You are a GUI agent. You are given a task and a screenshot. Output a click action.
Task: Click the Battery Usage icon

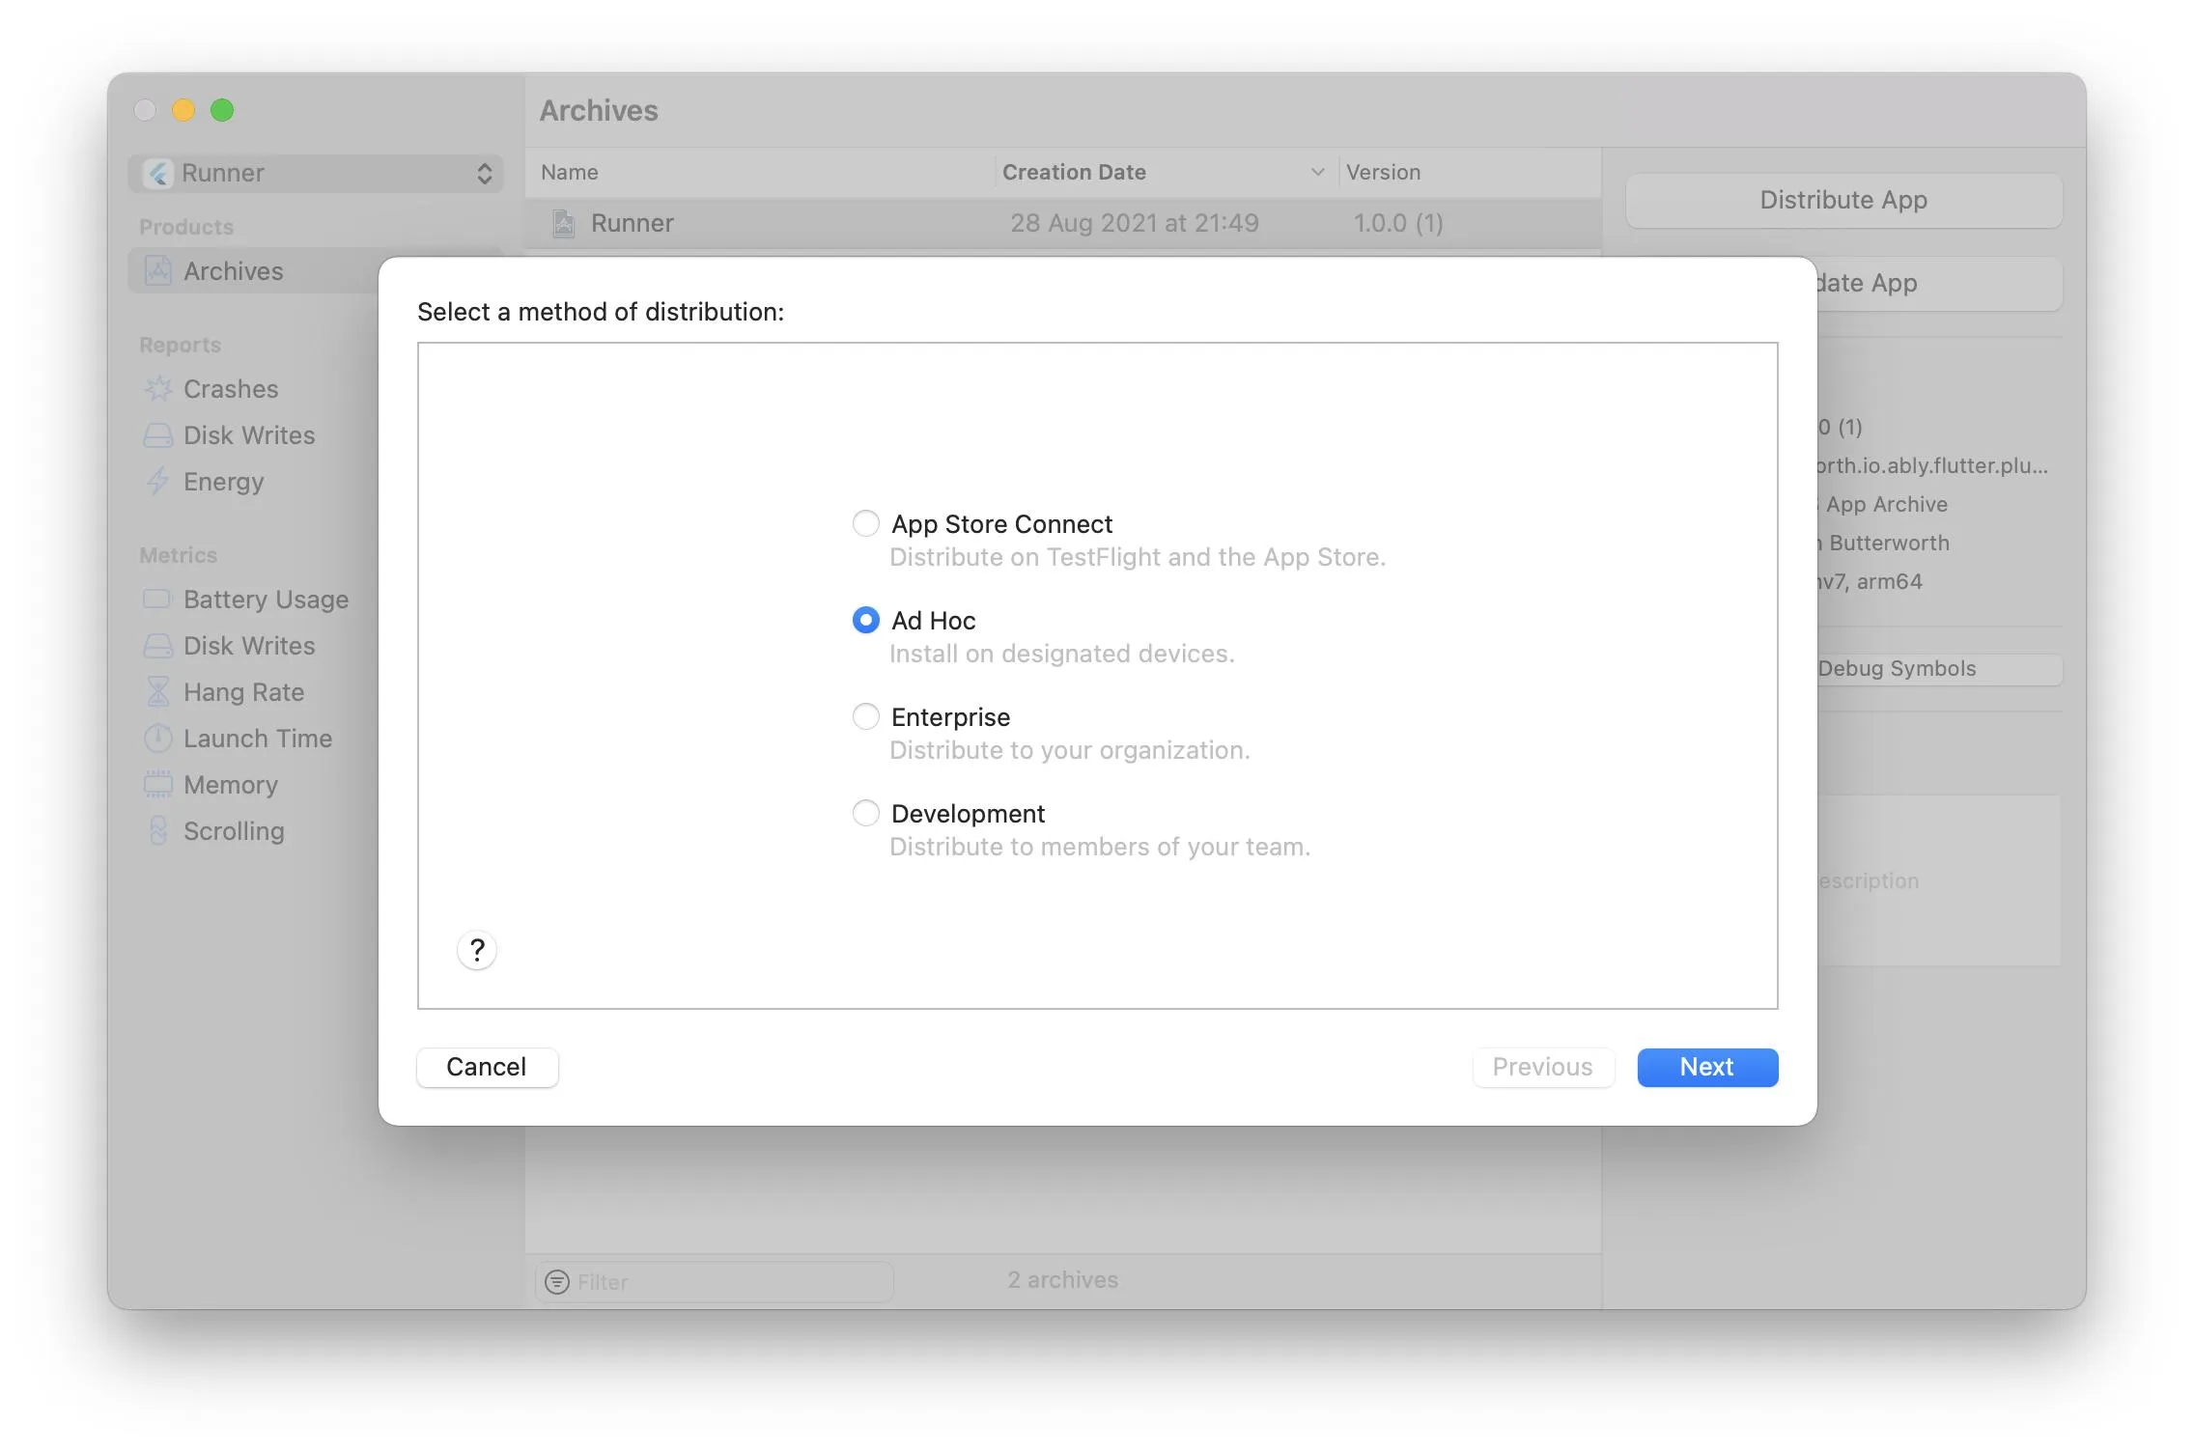[157, 600]
